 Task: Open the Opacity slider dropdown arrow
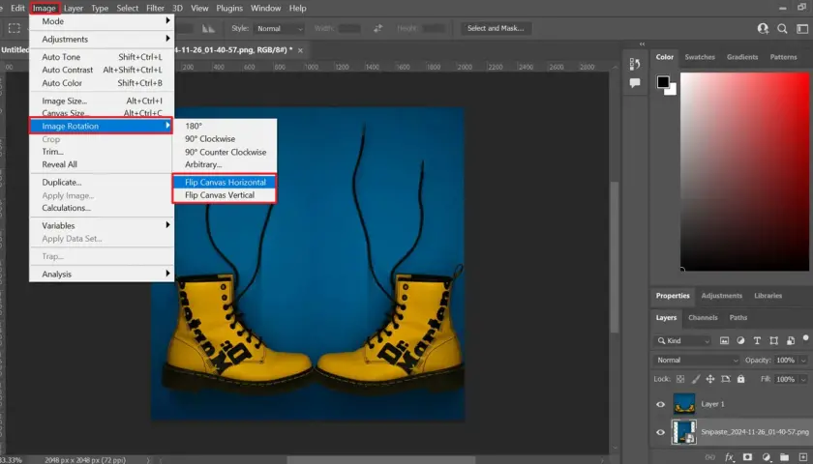coord(803,361)
